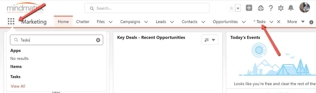
Task: Open Salesforce Trailhead guidance icon
Action: coord(260,8)
